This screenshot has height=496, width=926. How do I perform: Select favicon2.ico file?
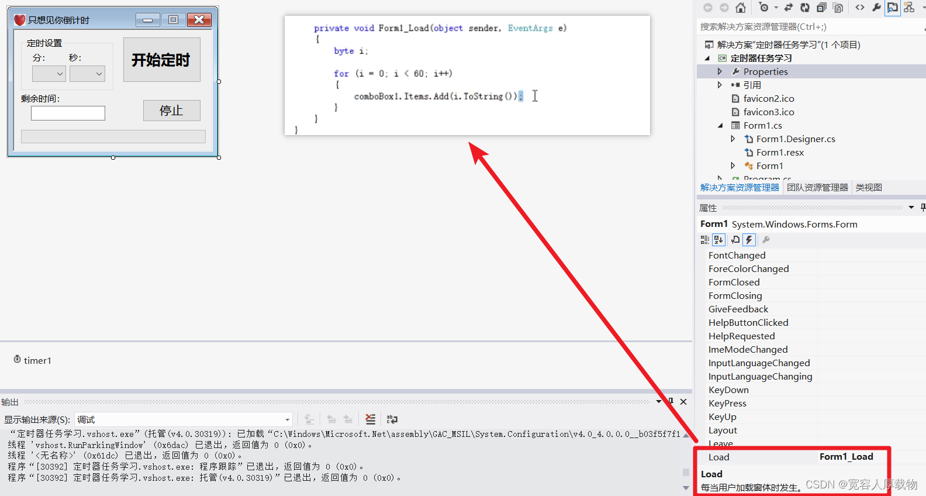(769, 98)
